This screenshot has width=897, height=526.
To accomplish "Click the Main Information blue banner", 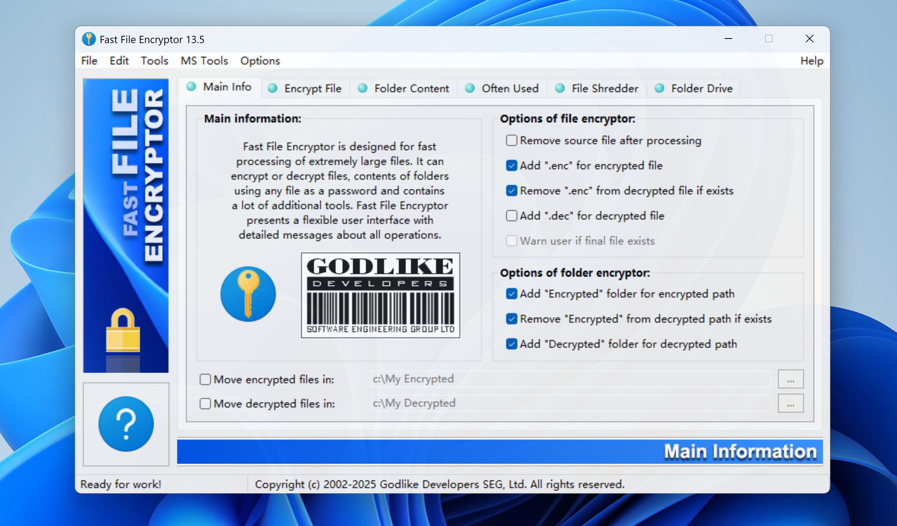I will click(499, 451).
